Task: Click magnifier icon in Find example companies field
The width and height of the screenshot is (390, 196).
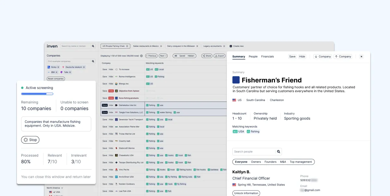Action: click(93, 61)
